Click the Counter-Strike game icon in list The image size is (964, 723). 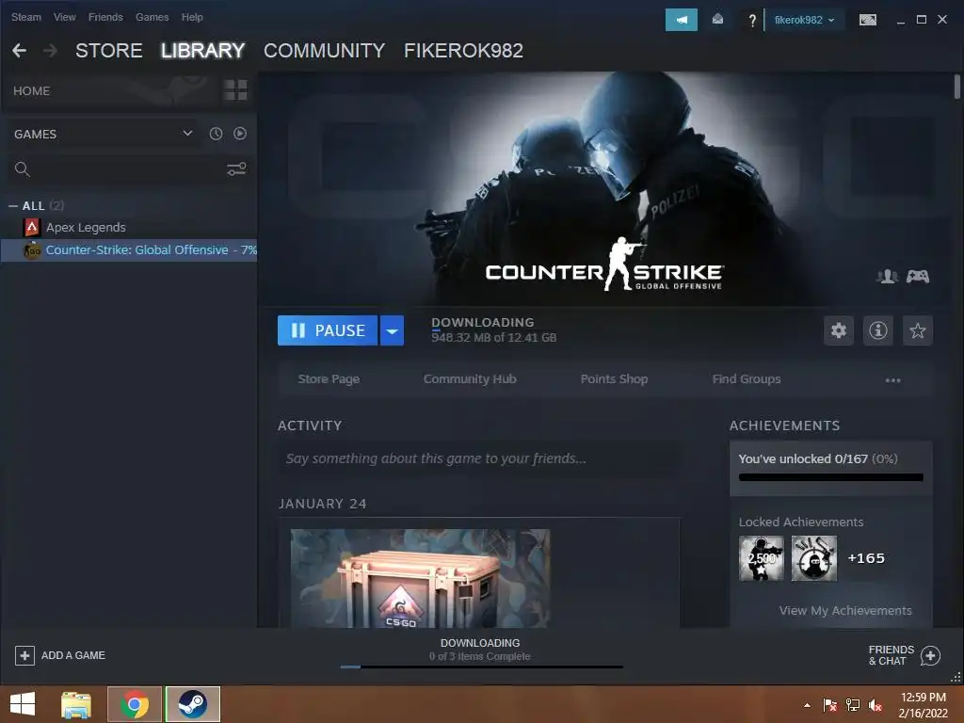[x=32, y=250]
